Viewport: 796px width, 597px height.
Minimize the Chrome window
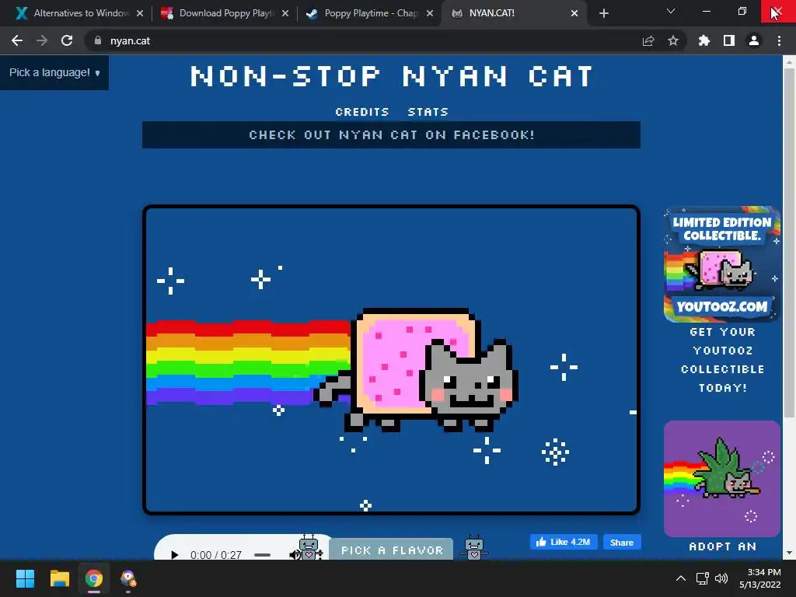(x=706, y=11)
